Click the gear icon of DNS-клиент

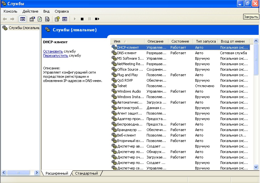(114, 53)
